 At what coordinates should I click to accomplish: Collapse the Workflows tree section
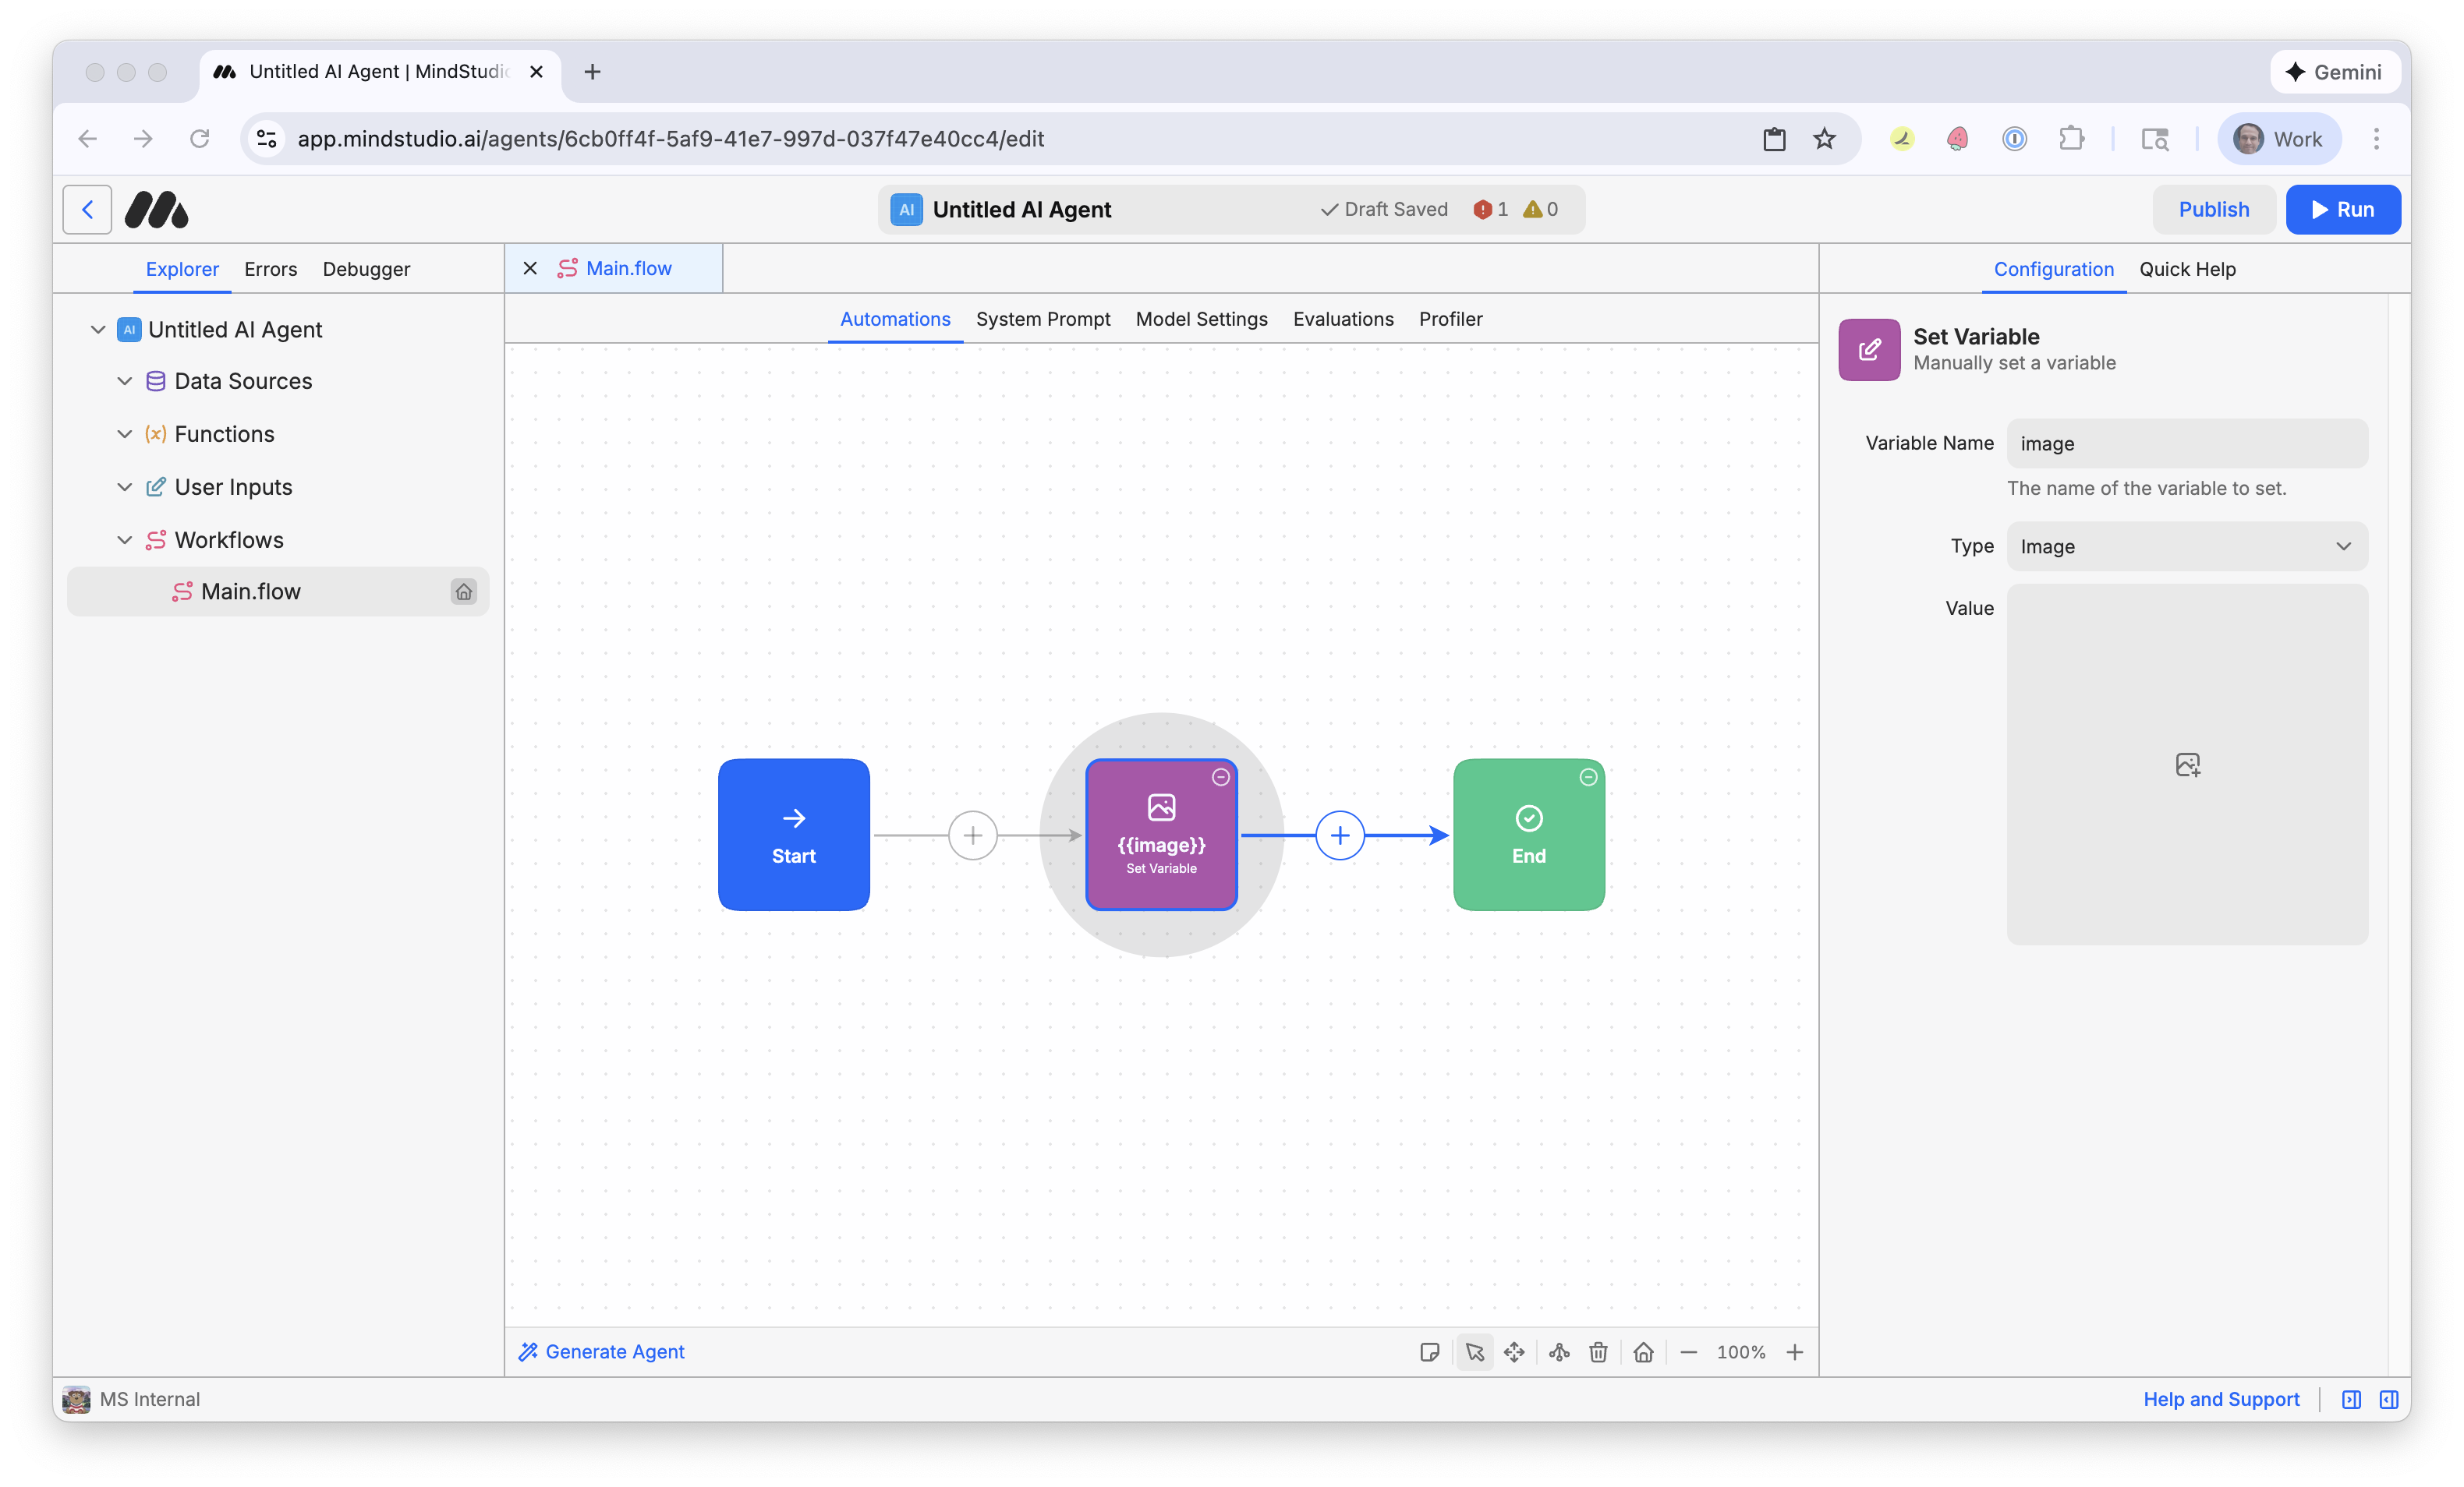(125, 539)
